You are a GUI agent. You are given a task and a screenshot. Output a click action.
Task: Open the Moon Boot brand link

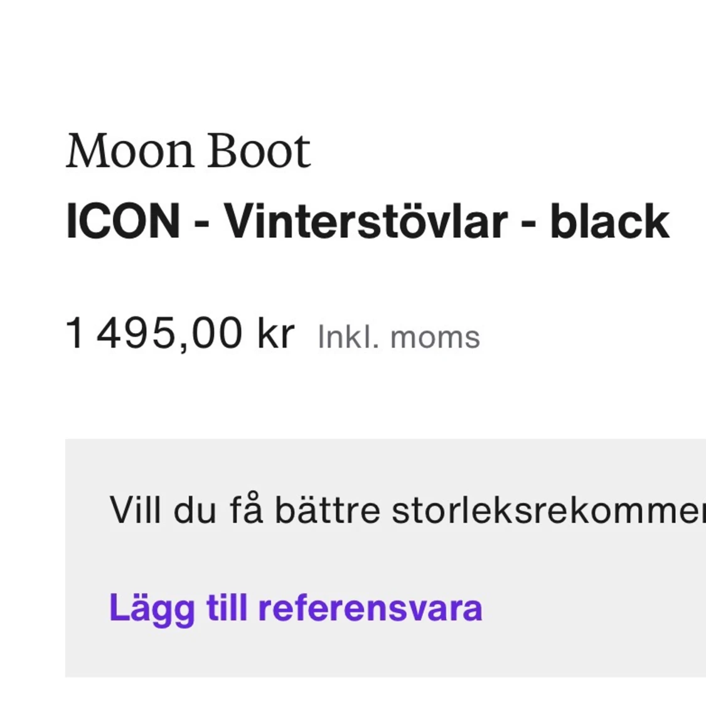(x=188, y=151)
